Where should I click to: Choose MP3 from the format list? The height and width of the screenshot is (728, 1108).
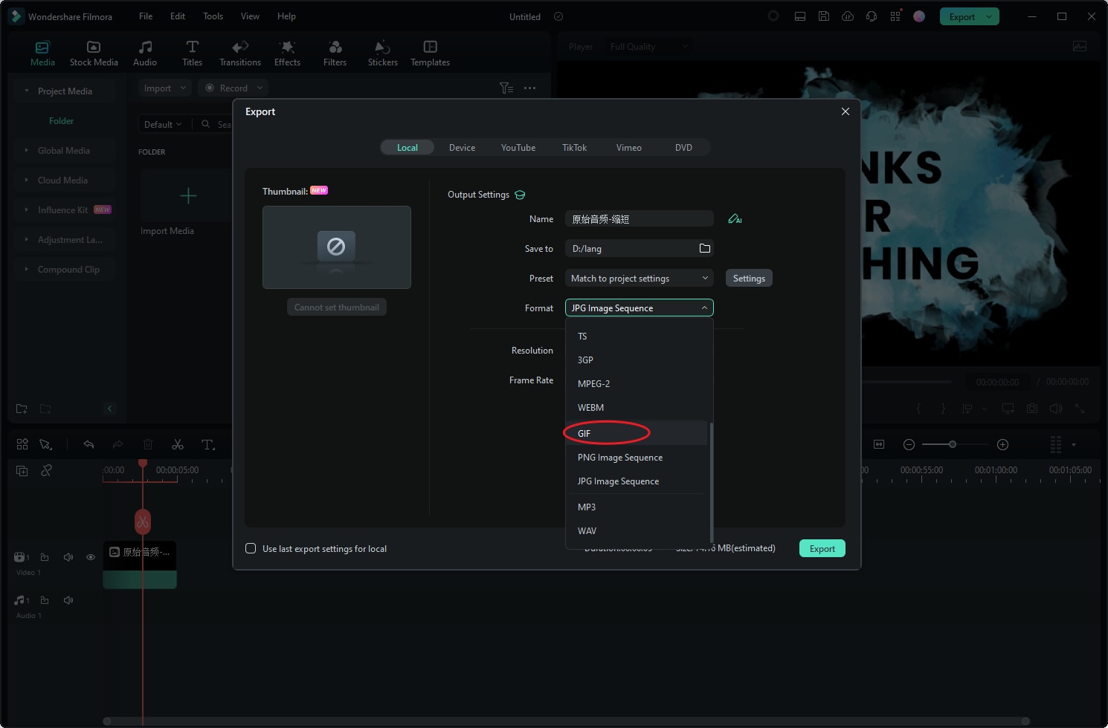click(x=637, y=507)
